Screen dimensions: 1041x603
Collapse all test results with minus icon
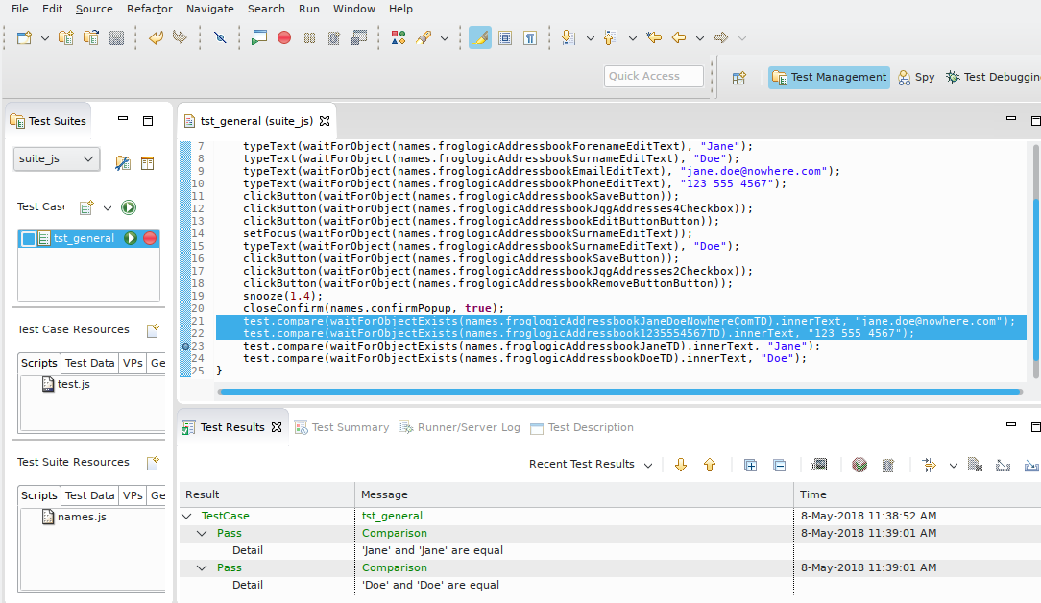[780, 465]
